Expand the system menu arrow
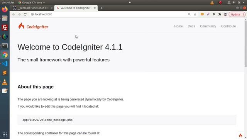Viewport: 247px width, 139px height. (244, 2)
